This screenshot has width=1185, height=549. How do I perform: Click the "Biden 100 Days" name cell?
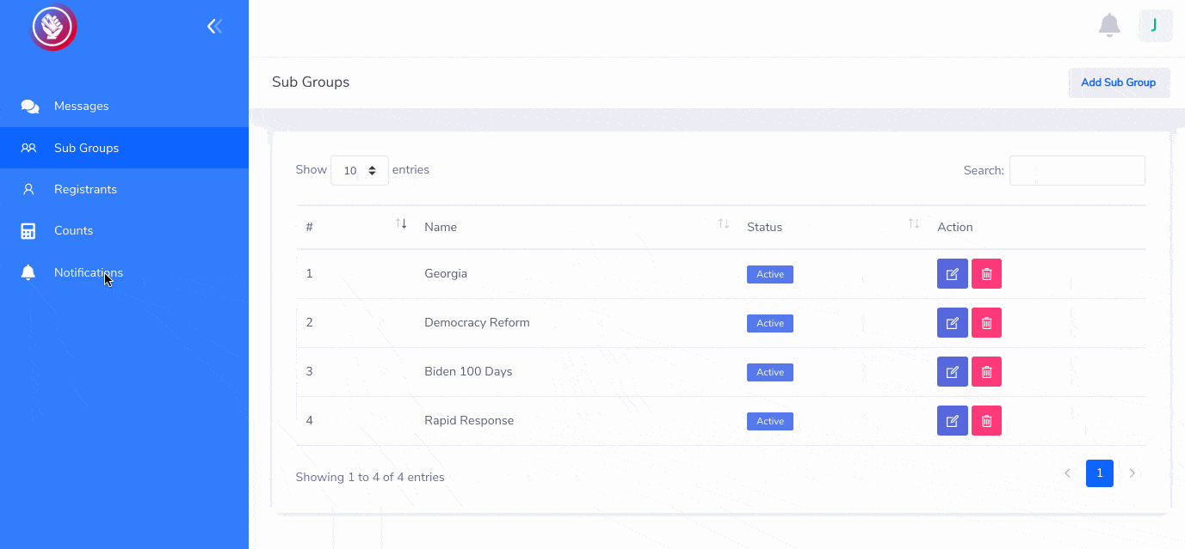pyautogui.click(x=468, y=371)
